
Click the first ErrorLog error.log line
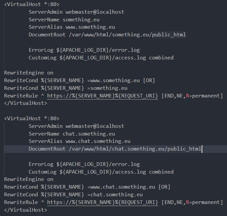pyautogui.click(x=84, y=50)
